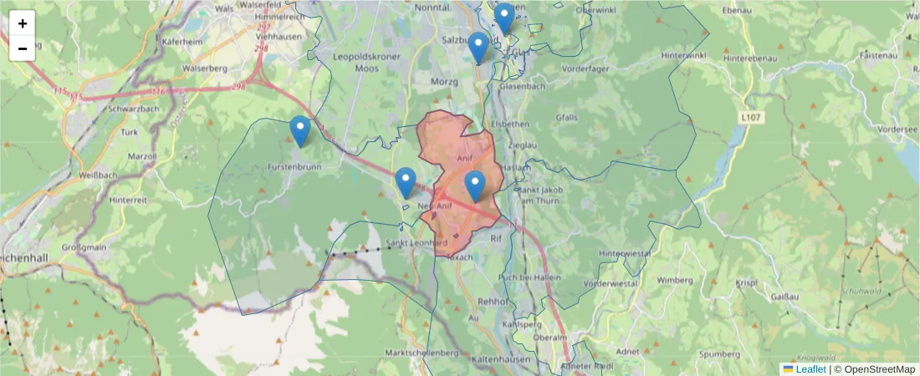
Task: Click the Fürstenbrunn place label
Action: coord(294,166)
